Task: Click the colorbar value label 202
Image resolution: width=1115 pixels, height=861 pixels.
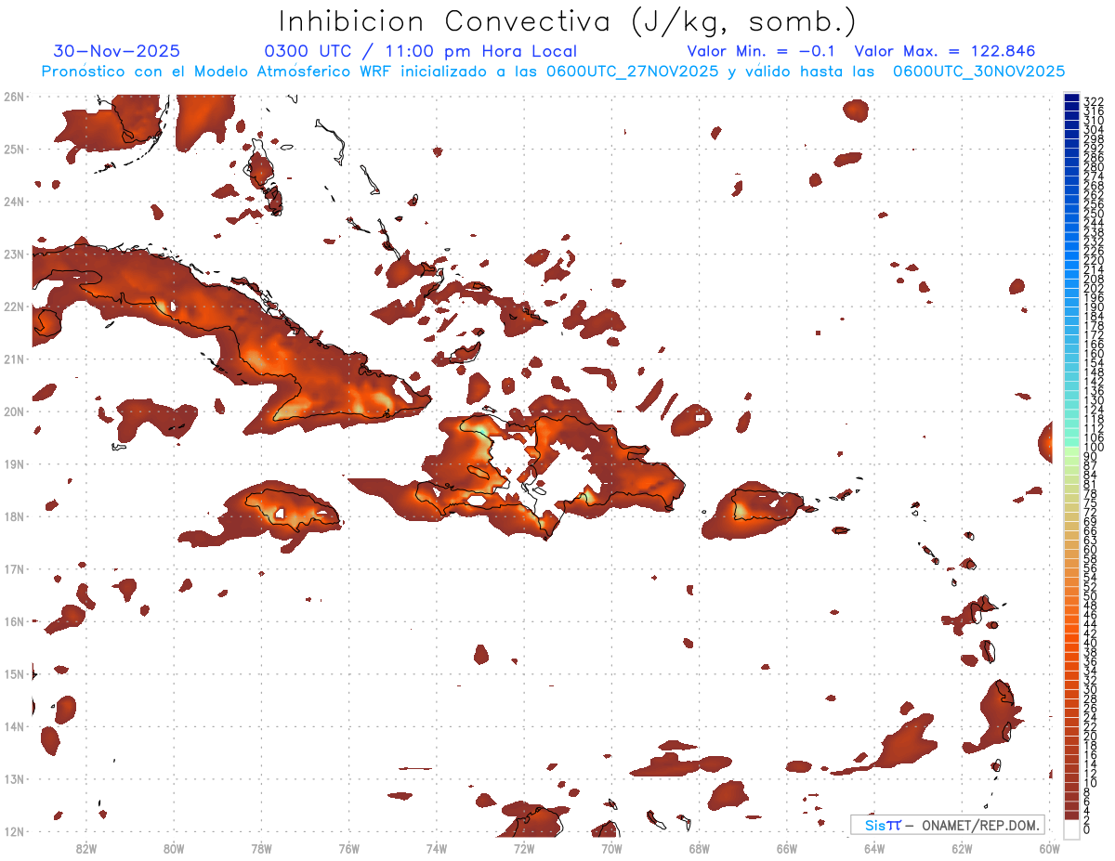Action: pyautogui.click(x=1094, y=288)
